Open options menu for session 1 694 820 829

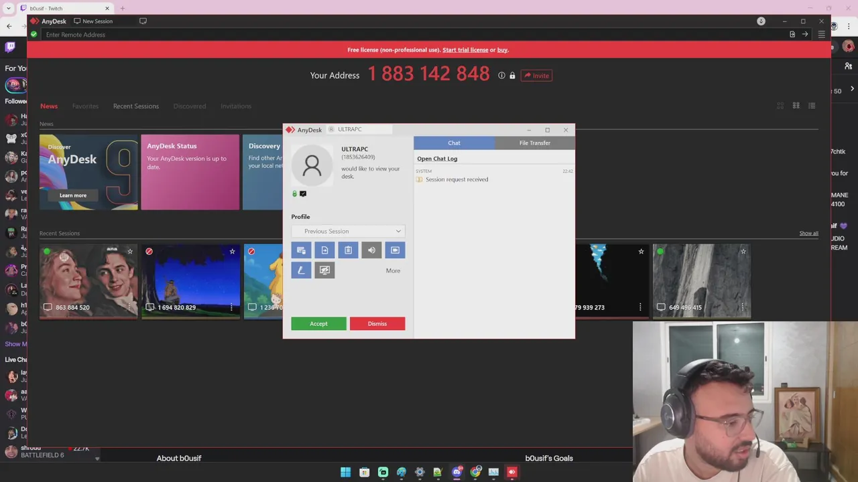231,307
